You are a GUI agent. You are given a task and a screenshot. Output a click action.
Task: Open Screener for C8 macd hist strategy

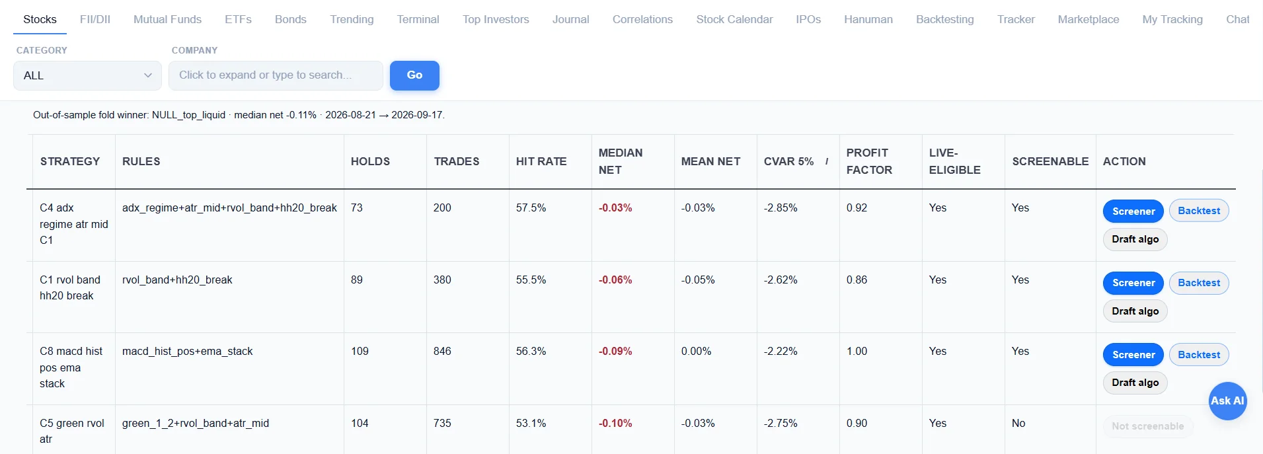click(x=1133, y=355)
